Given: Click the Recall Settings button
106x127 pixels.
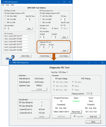Looking at the screenshot, I should click(x=45, y=56).
